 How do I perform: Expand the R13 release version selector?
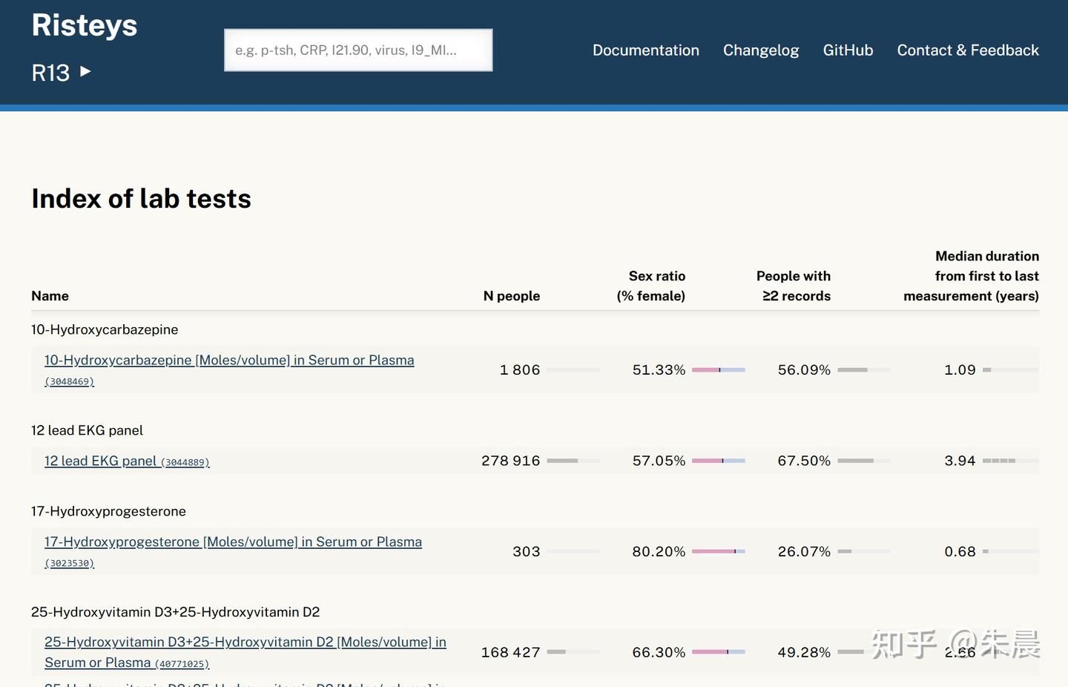[x=62, y=72]
